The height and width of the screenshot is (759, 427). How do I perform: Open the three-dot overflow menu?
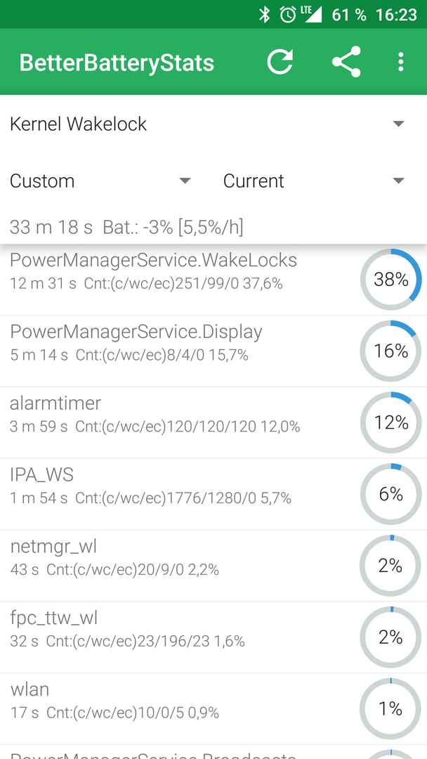coord(400,62)
